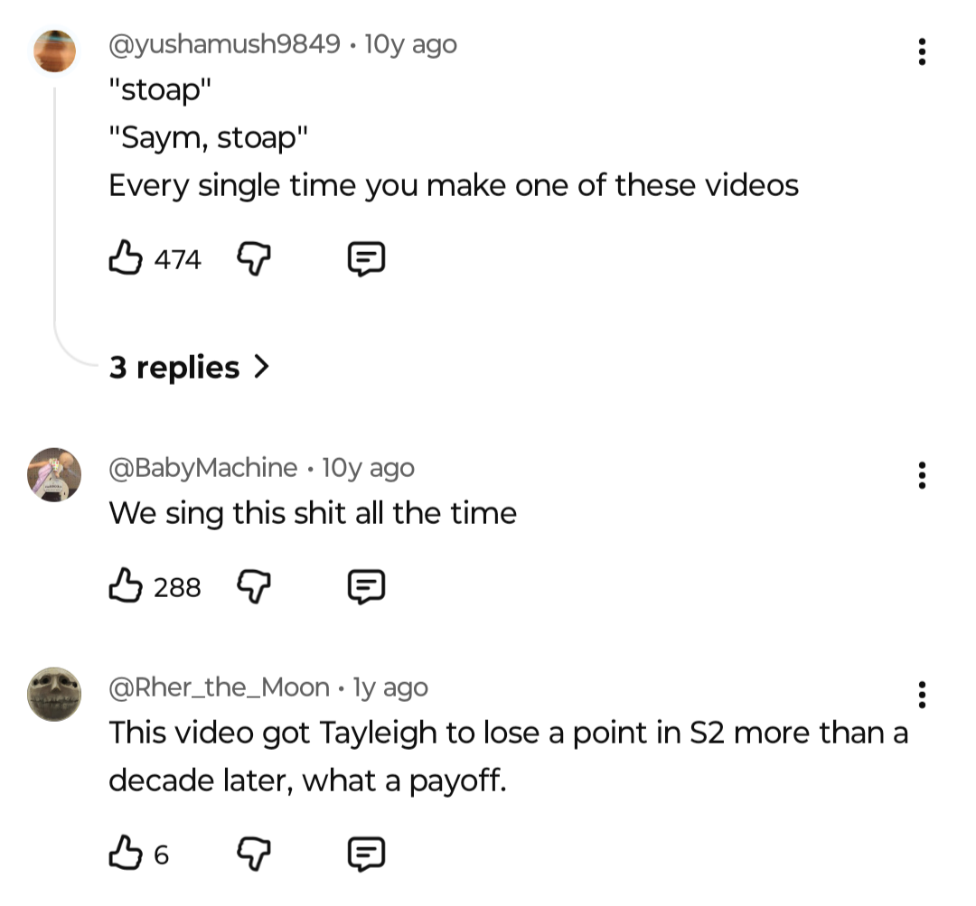The height and width of the screenshot is (906, 976).
Task: Reply to the @yushamush9849 comment
Action: (x=367, y=260)
